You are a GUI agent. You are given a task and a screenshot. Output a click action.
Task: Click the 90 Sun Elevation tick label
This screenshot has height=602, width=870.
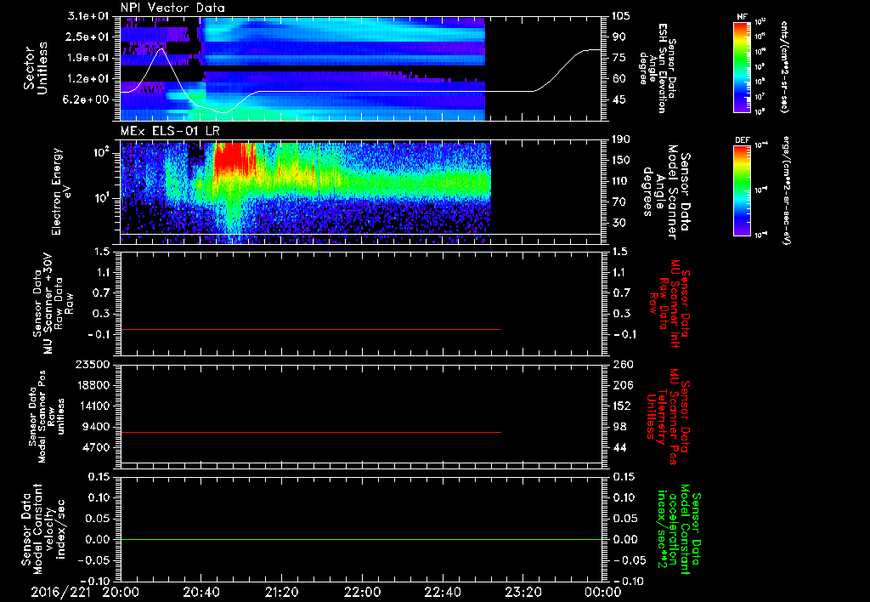619,37
